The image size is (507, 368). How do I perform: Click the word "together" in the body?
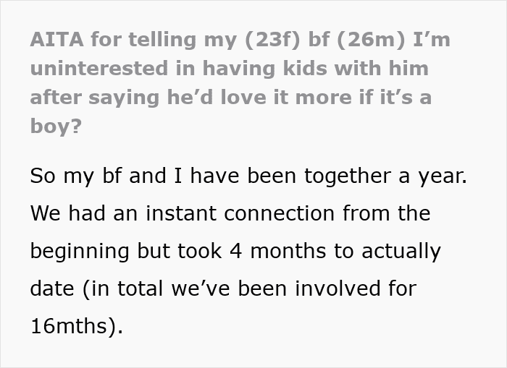point(324,176)
